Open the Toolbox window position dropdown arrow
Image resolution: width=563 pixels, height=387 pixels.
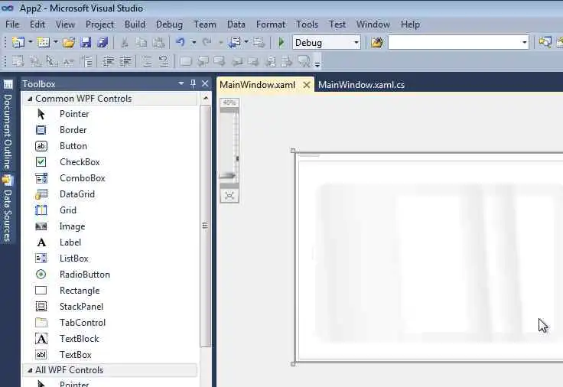point(181,83)
